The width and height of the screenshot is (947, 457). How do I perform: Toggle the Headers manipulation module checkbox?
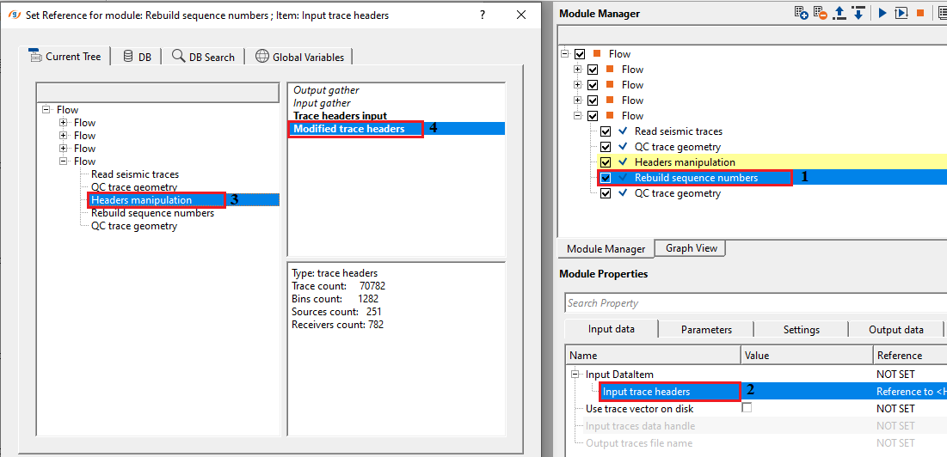606,162
